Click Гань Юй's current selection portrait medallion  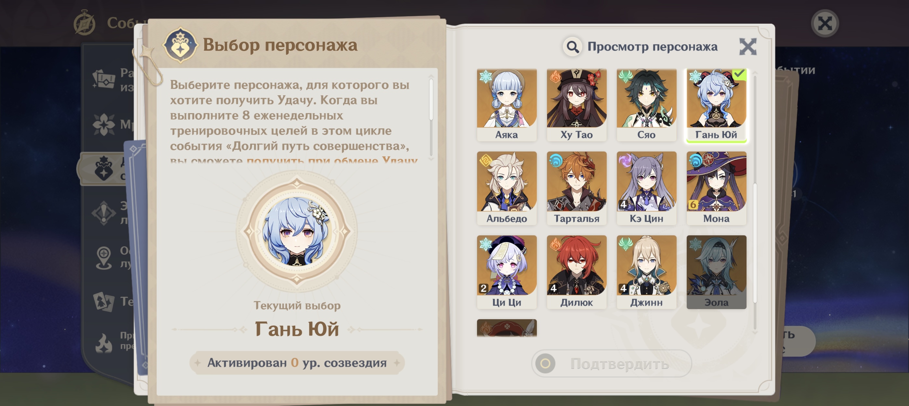click(x=296, y=231)
